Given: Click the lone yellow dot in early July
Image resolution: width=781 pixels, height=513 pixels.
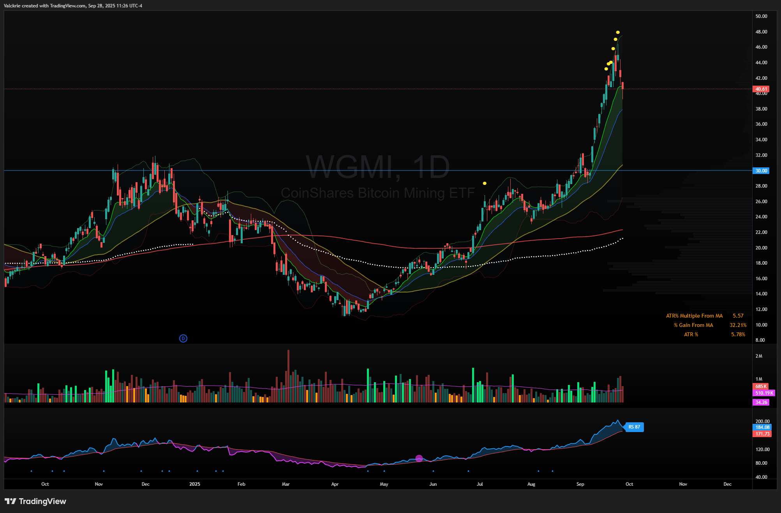Looking at the screenshot, I should 485,183.
